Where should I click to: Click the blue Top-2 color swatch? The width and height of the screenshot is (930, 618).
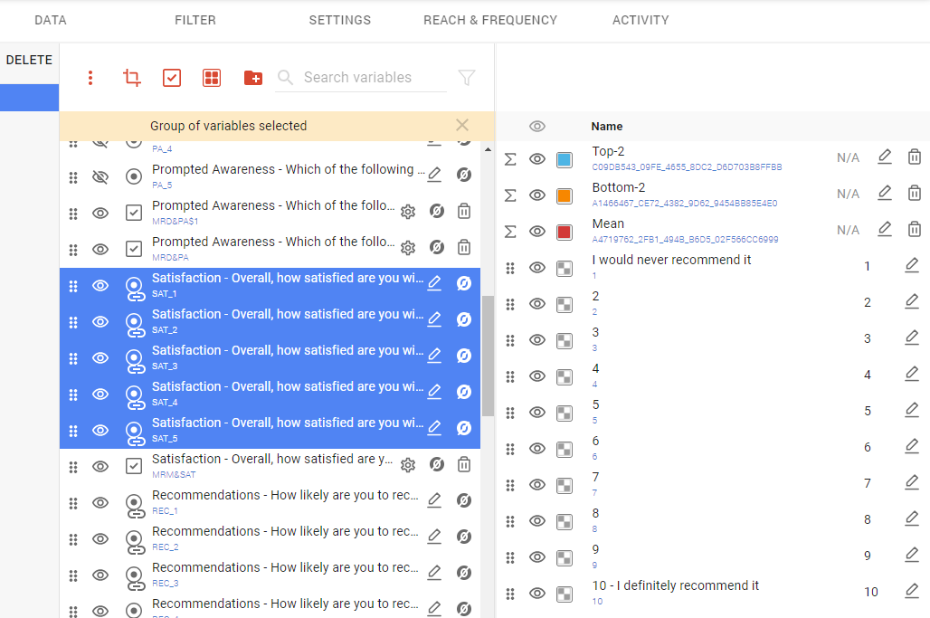tap(565, 159)
